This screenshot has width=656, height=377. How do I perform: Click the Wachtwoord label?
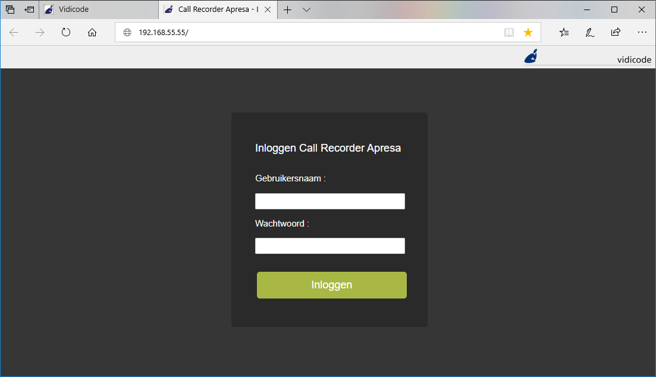(282, 224)
